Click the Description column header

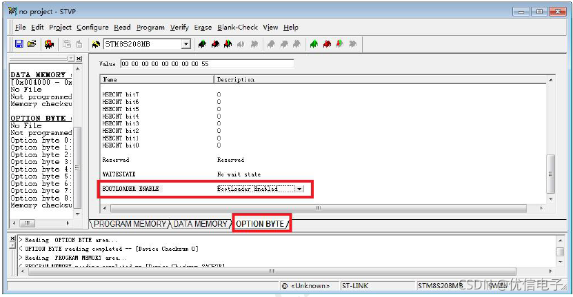[380, 79]
